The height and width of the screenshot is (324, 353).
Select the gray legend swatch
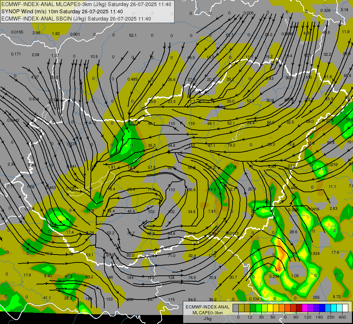coord(235,308)
